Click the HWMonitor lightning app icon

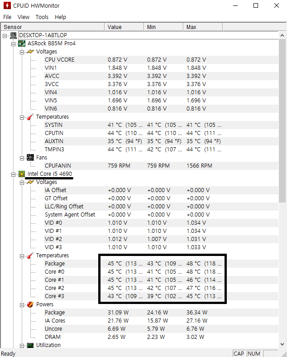pyautogui.click(x=7, y=5)
